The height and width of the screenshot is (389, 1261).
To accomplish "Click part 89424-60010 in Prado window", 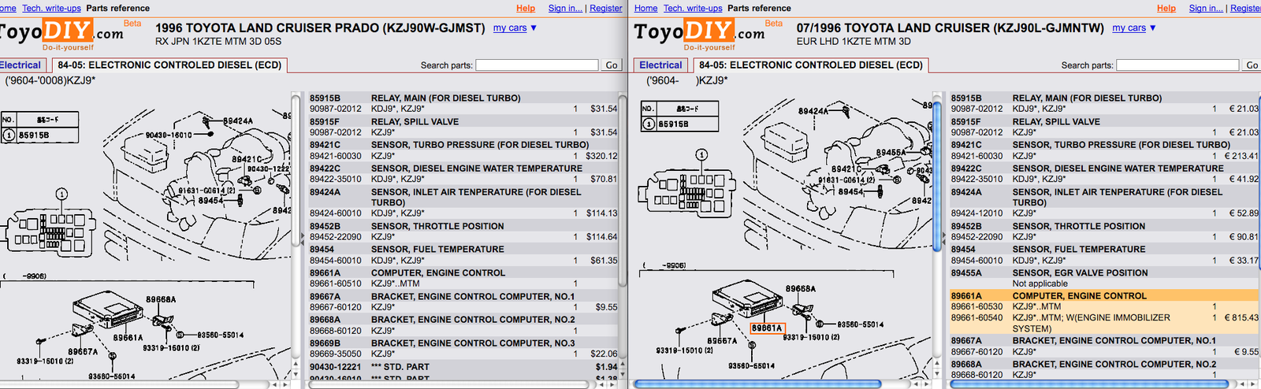I will (x=336, y=213).
